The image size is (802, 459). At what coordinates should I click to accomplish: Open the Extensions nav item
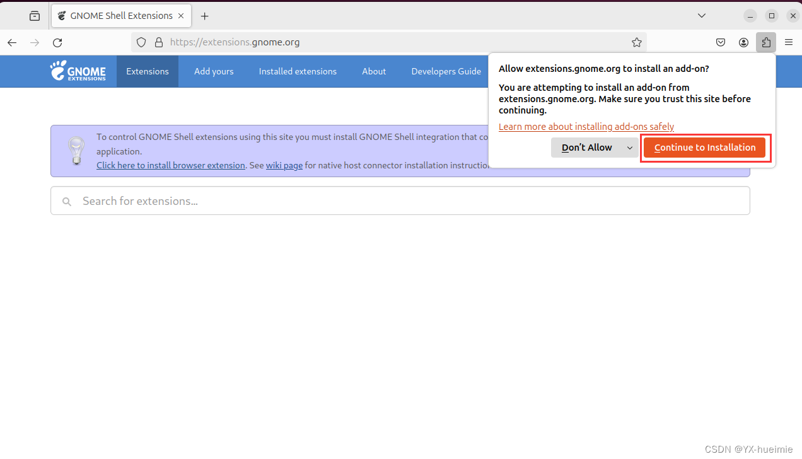148,71
